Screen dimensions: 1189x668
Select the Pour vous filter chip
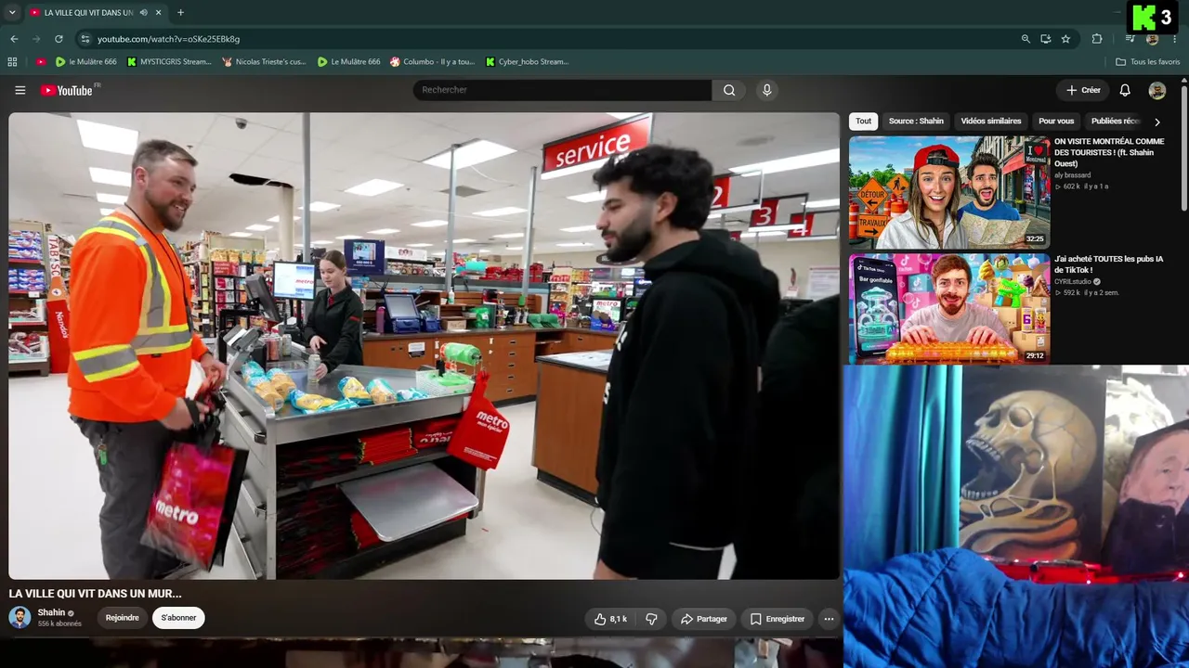click(x=1056, y=122)
